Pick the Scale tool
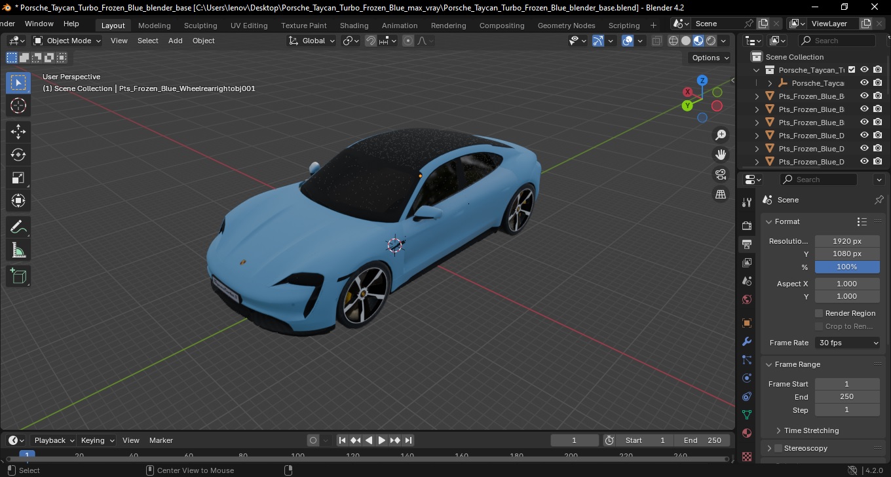 [x=18, y=178]
